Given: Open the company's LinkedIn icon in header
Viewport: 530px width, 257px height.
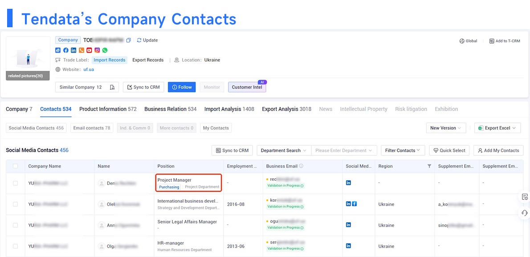Looking at the screenshot, I should point(73,50).
